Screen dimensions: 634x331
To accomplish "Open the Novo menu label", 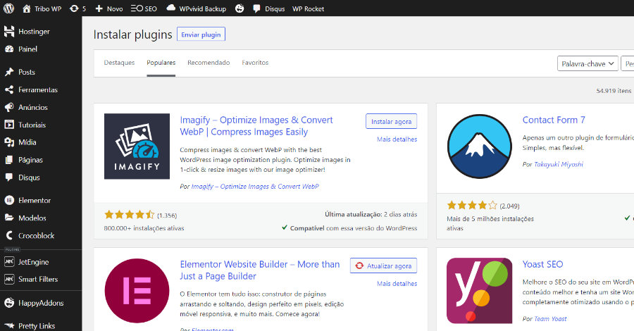I will 115,9.
